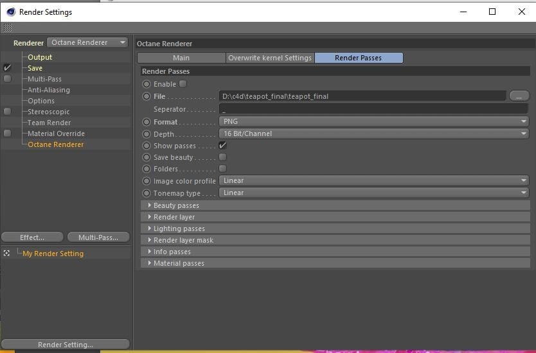Uncheck the Show passes checkbox

tap(222, 146)
